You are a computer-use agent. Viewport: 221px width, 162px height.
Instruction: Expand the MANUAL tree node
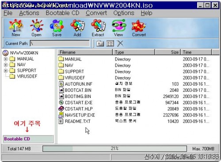[x=6, y=59]
